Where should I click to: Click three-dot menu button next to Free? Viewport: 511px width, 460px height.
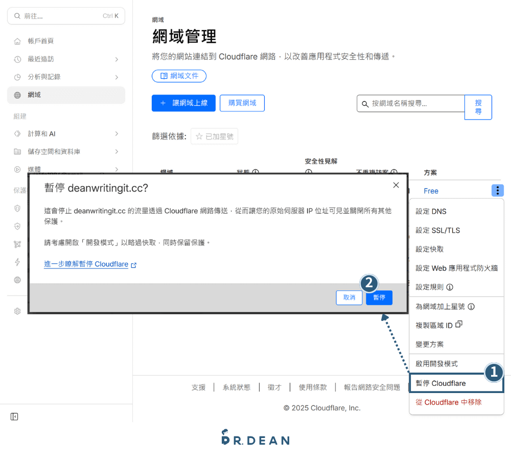tap(497, 191)
